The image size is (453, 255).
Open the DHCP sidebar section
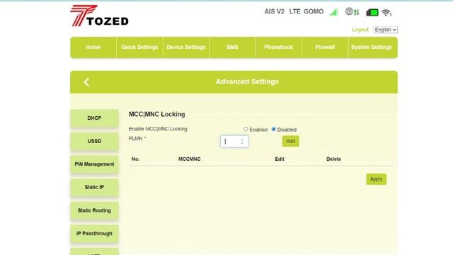pos(94,118)
